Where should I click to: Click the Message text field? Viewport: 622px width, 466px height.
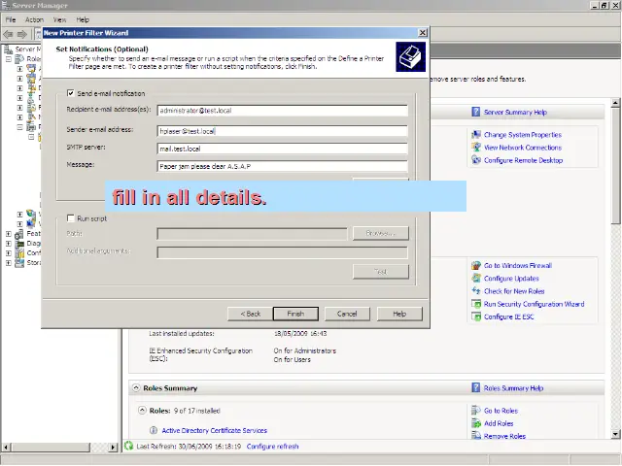[x=282, y=166]
